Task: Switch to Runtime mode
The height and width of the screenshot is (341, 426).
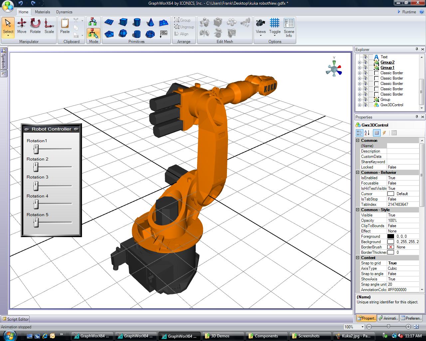Action: (x=407, y=12)
